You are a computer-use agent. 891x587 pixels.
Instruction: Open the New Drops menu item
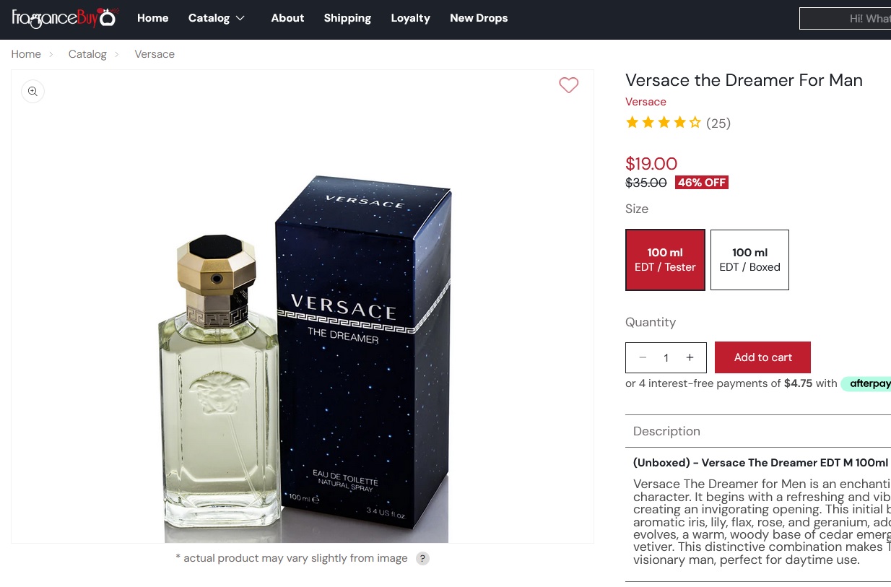click(x=479, y=18)
